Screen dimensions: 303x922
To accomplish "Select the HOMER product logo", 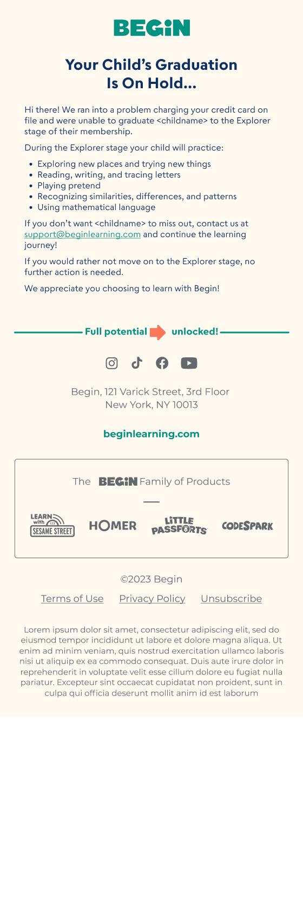I will [113, 526].
